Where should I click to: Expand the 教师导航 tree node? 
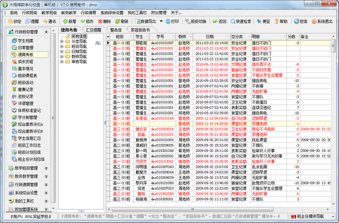62,56
